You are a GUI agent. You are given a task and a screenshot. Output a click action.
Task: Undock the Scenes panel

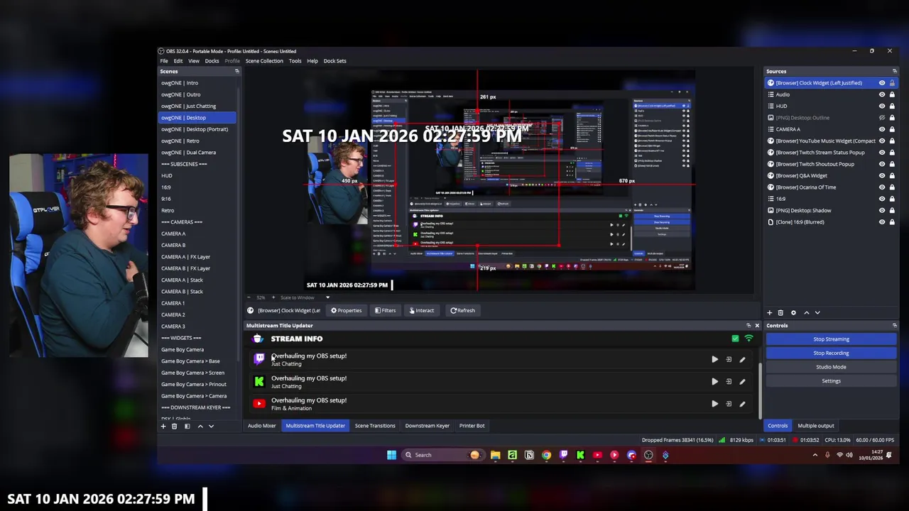(236, 71)
